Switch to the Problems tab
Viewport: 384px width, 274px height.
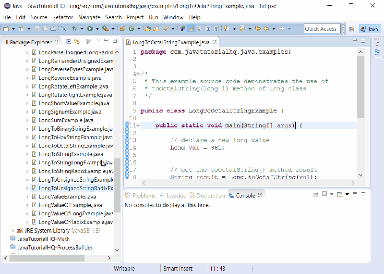click(140, 196)
